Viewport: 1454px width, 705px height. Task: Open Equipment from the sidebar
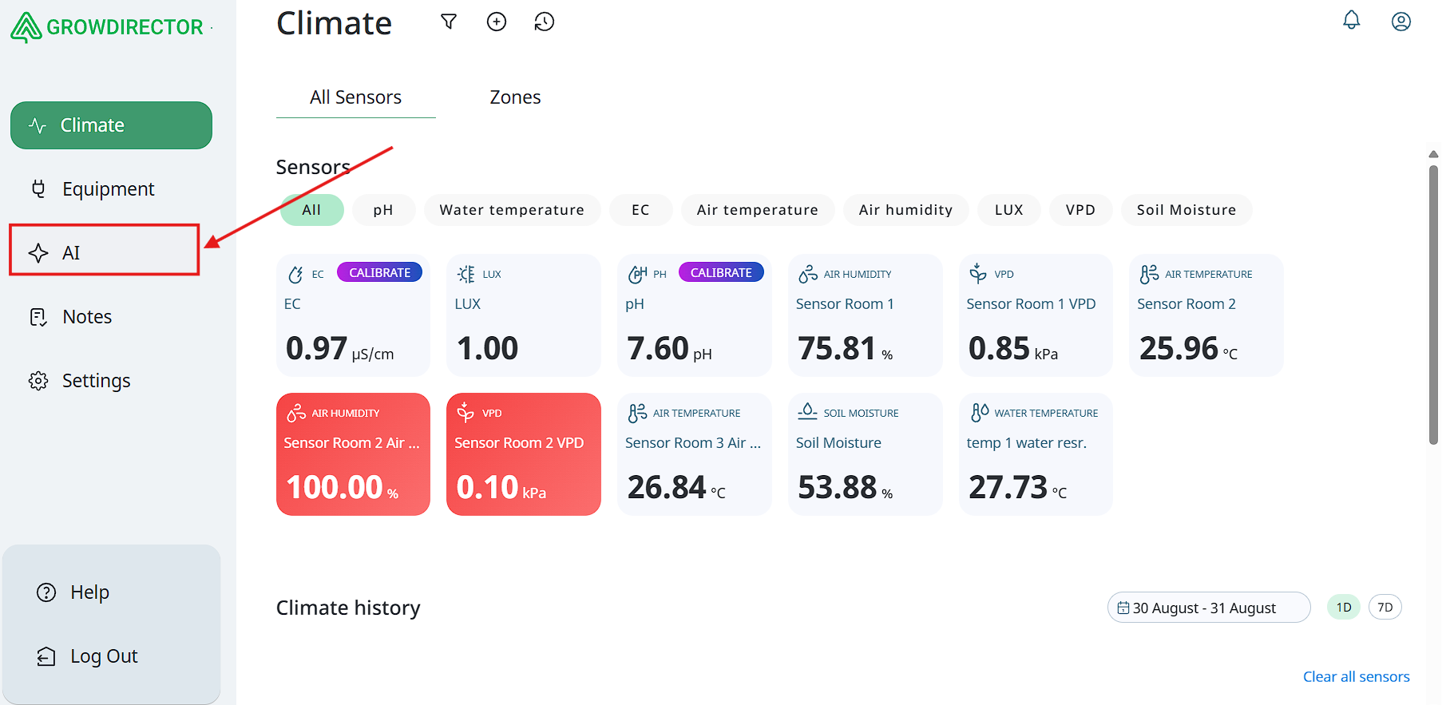[x=108, y=189]
